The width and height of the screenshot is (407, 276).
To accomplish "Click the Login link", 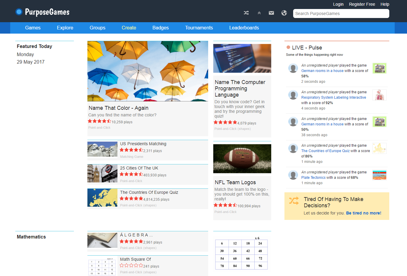I will pos(338,4).
